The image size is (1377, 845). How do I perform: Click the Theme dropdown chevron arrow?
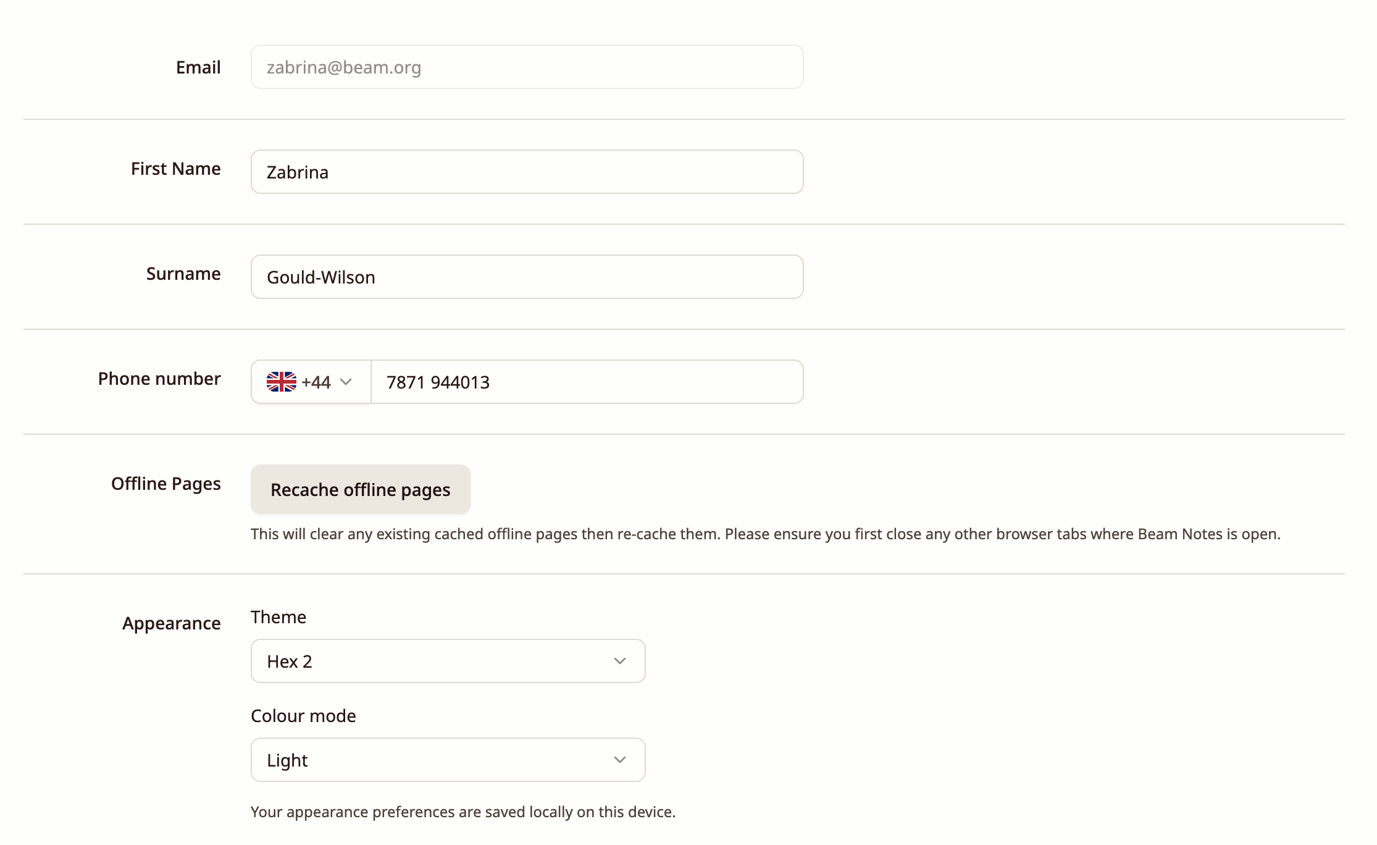click(x=620, y=661)
